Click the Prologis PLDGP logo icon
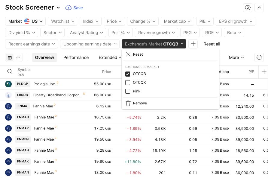This screenshot has width=268, height=178. [8, 84]
